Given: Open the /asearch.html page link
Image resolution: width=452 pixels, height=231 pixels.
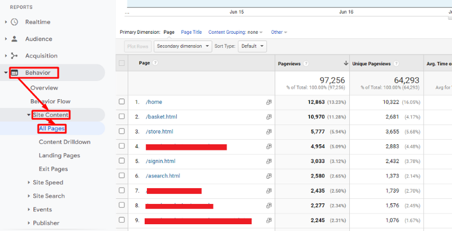Looking at the screenshot, I should point(163,176).
